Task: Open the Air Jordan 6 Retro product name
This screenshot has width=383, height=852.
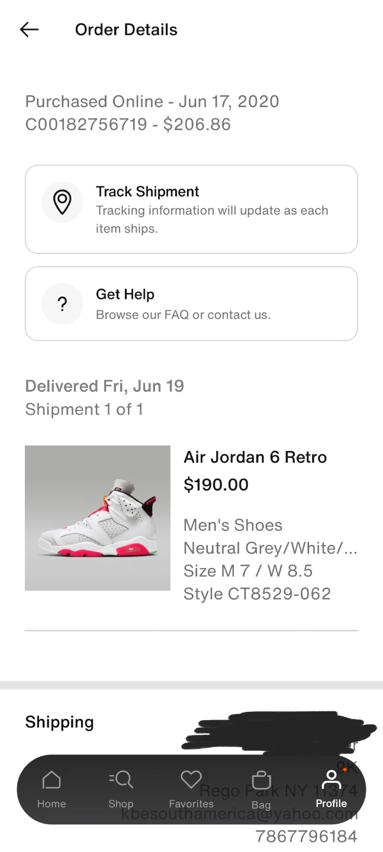Action: click(x=255, y=457)
